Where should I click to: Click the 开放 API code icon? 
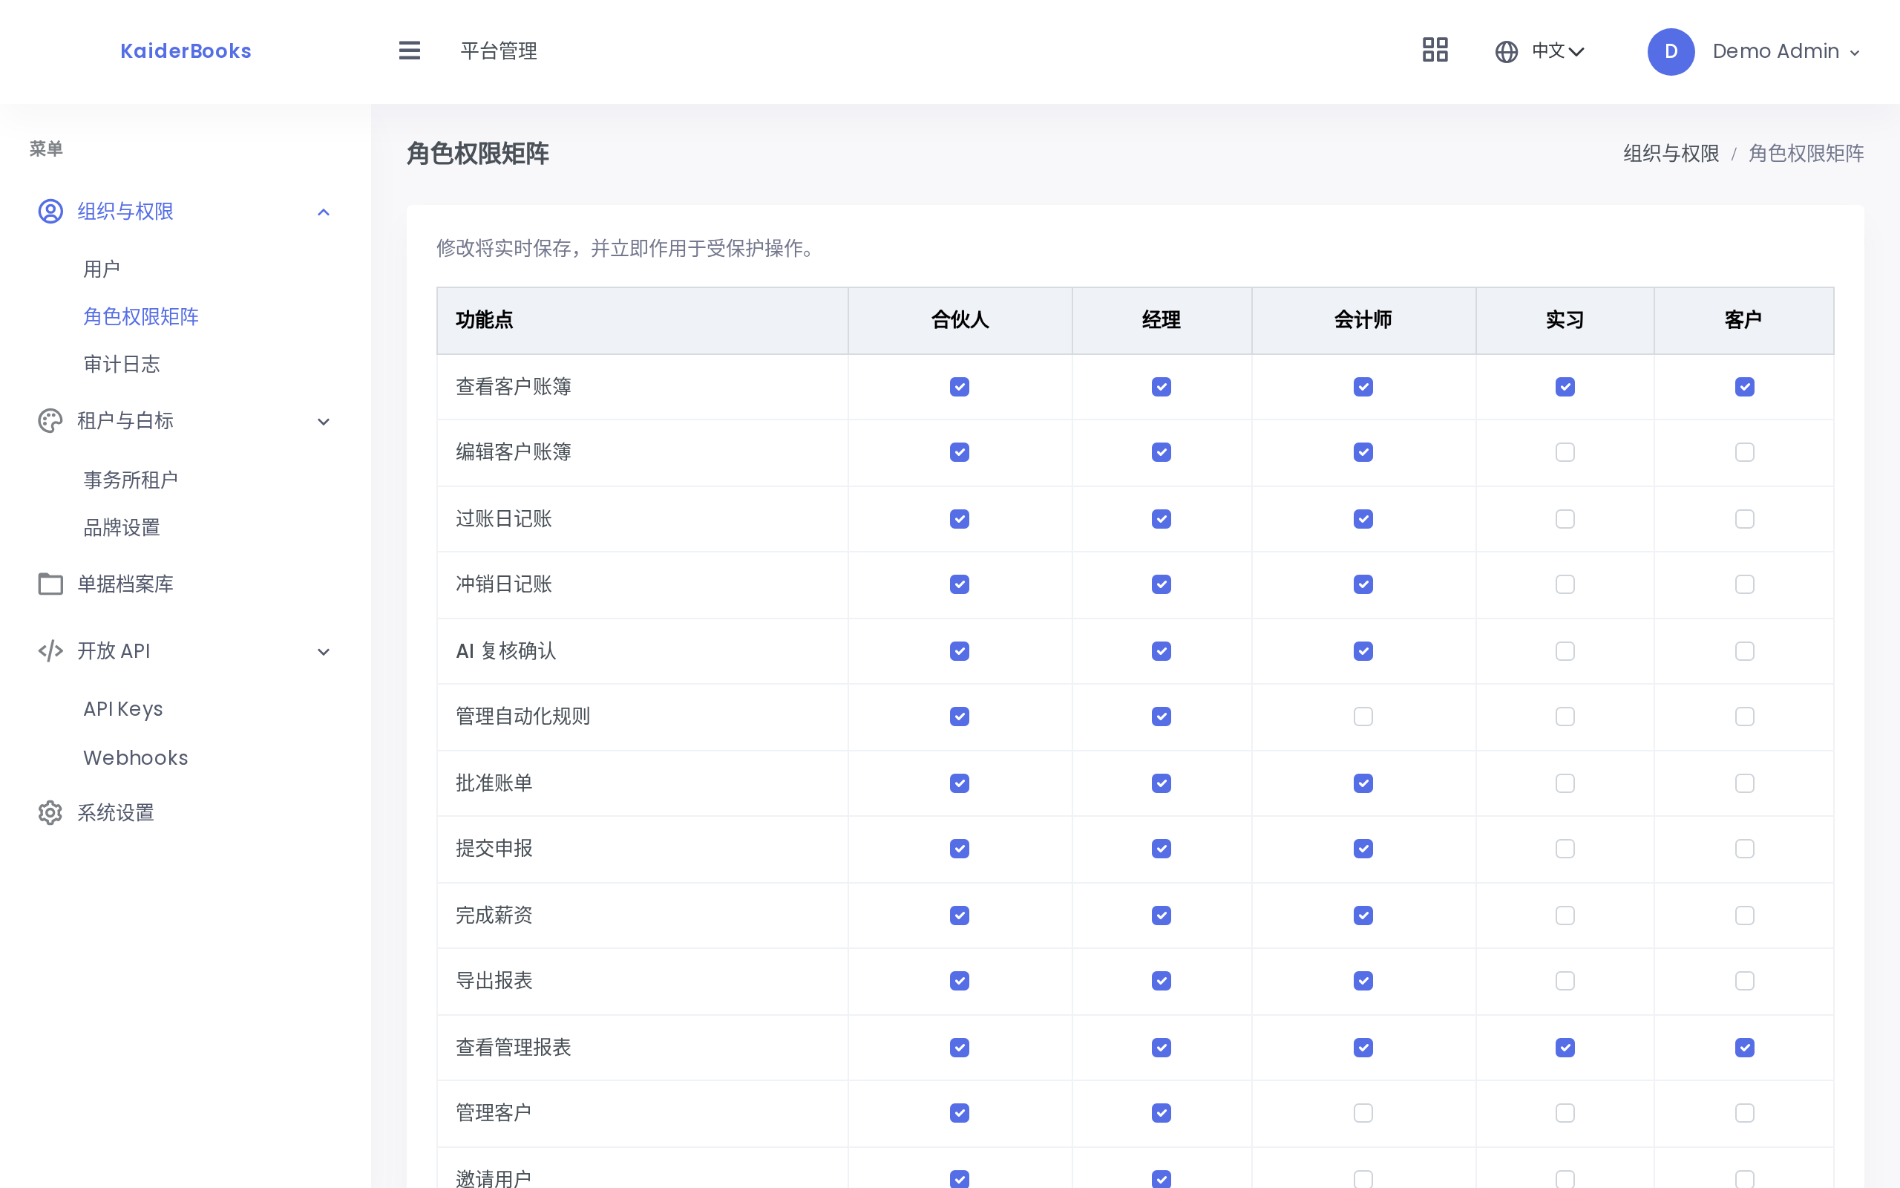click(x=50, y=650)
